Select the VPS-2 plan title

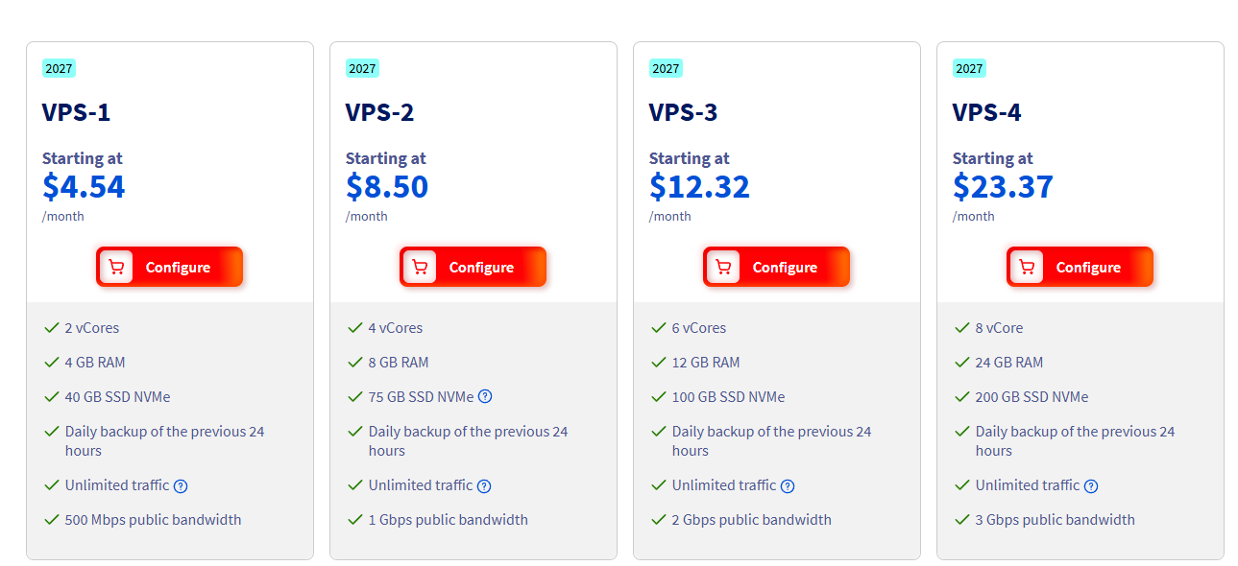(x=379, y=112)
